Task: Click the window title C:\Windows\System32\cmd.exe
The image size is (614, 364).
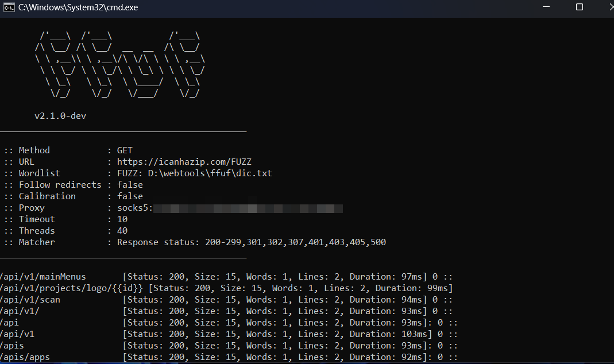Action: 78,7
